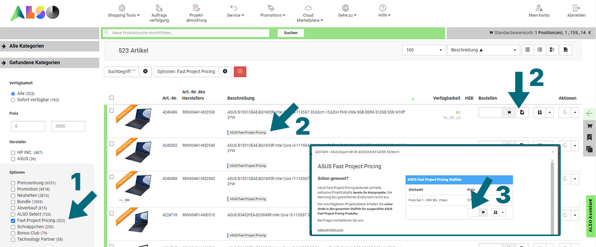Open the Promotions menu
Viewport: 596px width, 247px height.
coord(272,11)
